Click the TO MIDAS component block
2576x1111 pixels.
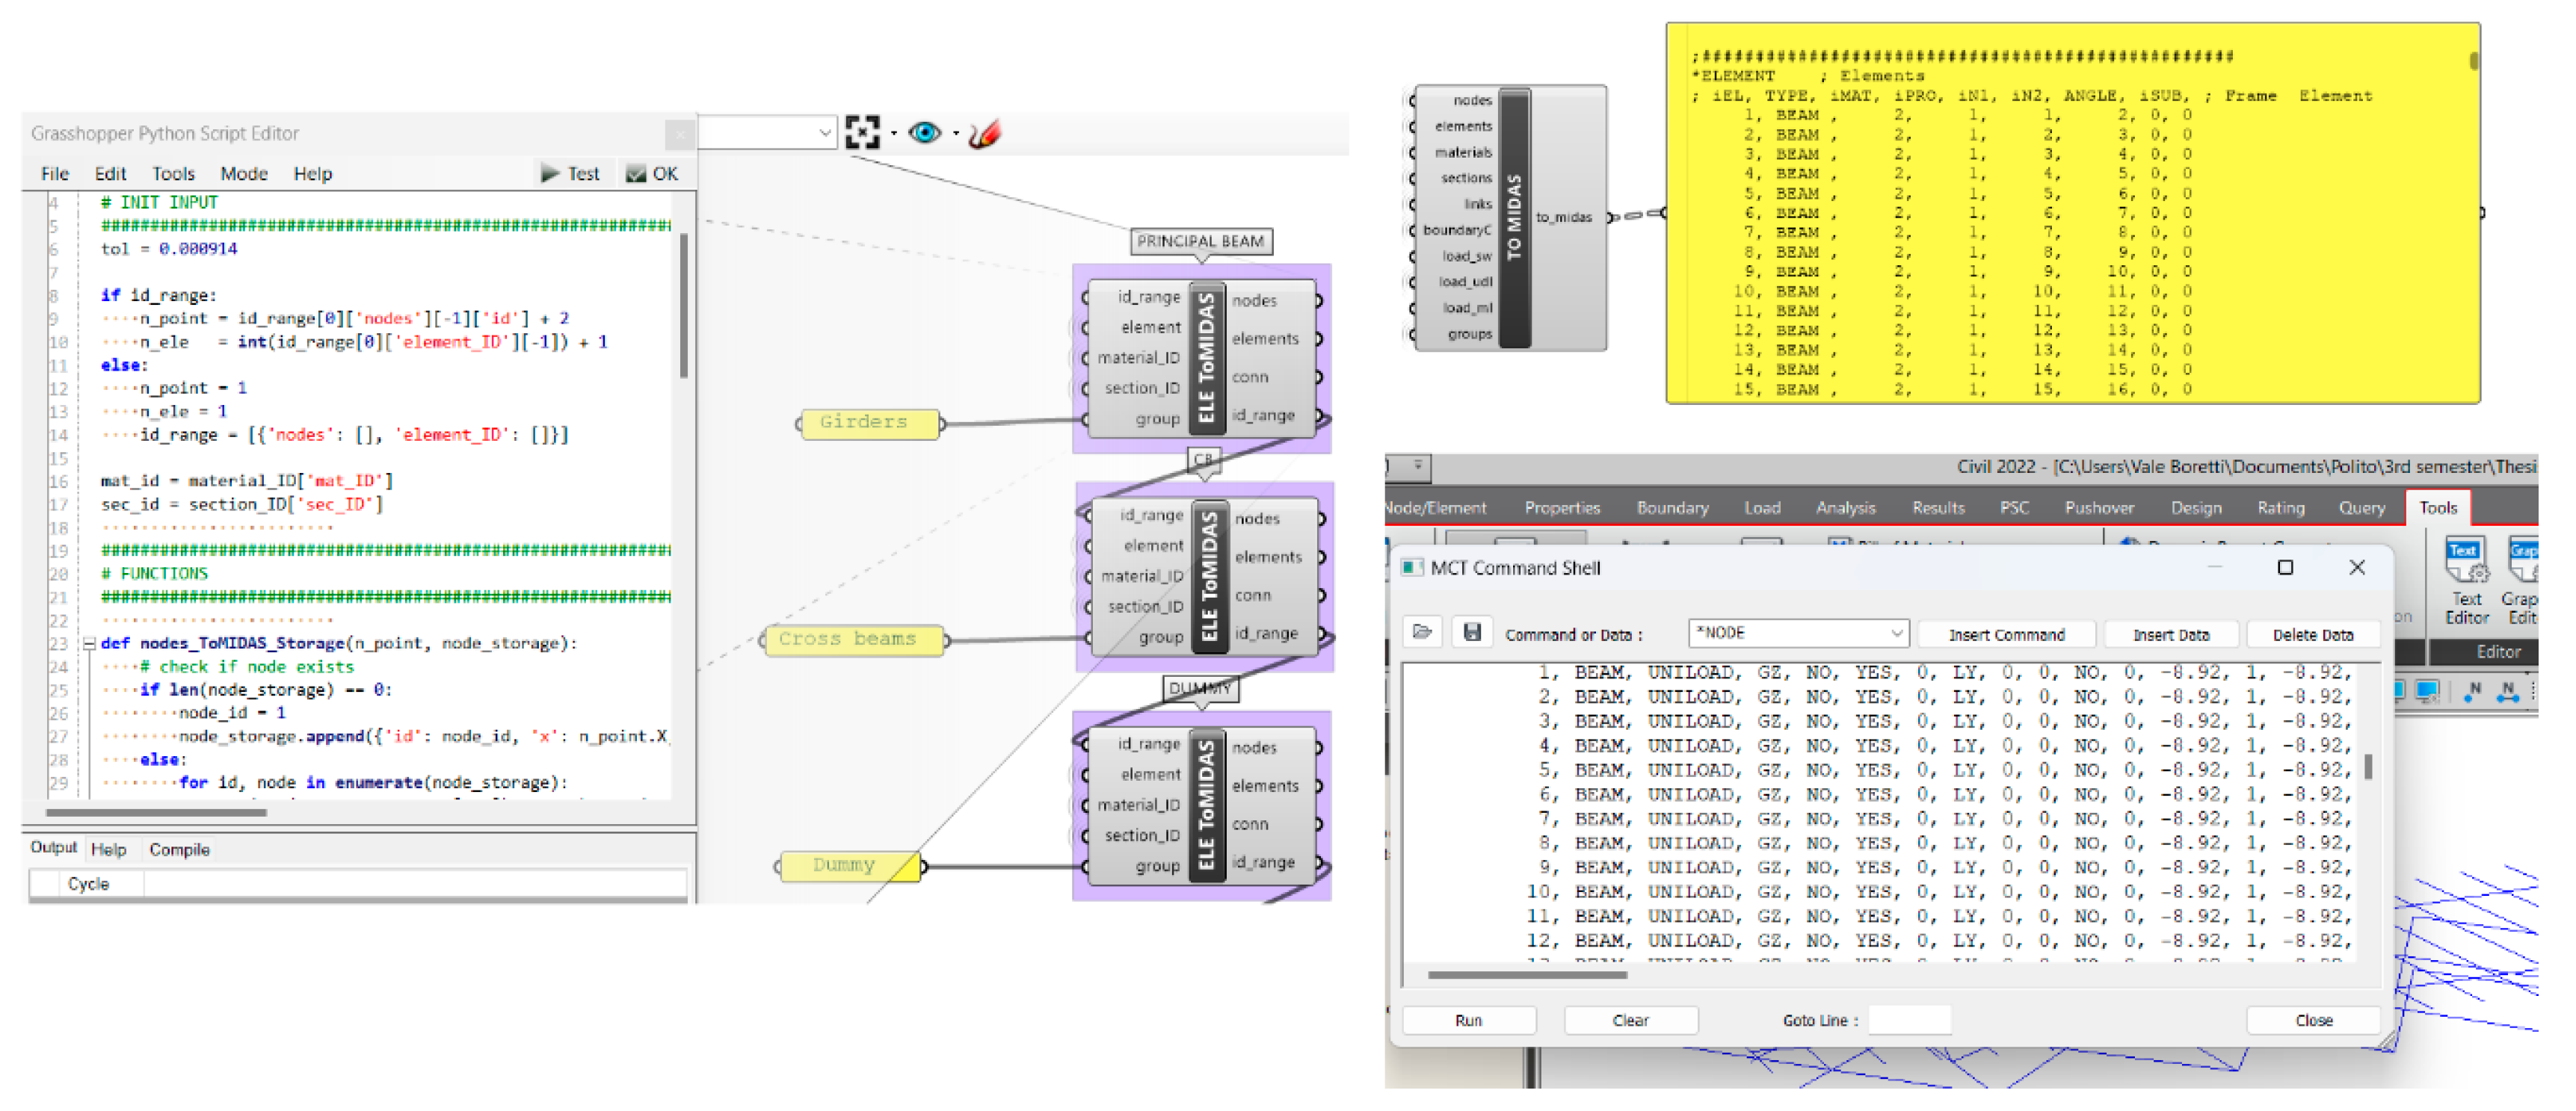tap(1514, 218)
